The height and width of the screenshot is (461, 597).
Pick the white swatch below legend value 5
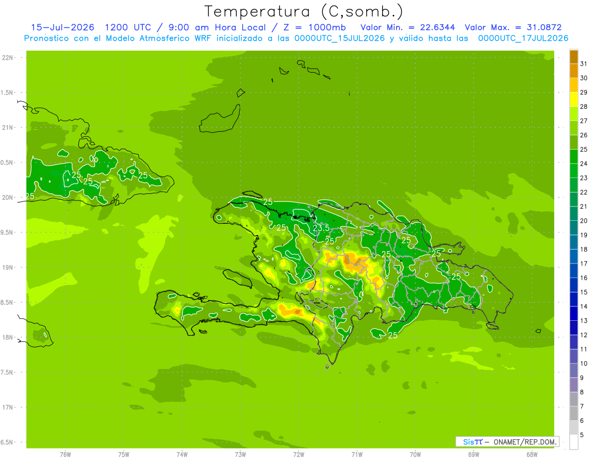point(574,442)
